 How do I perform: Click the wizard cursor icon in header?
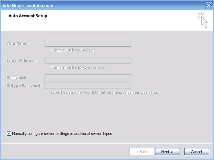[x=203, y=20]
